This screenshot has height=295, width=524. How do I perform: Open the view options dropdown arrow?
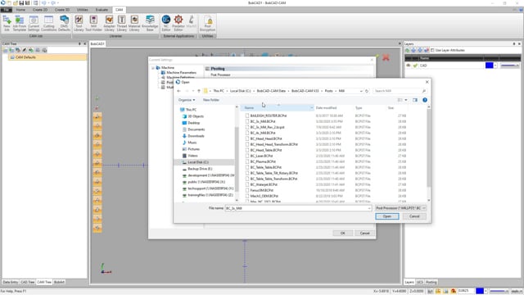pos(406,100)
